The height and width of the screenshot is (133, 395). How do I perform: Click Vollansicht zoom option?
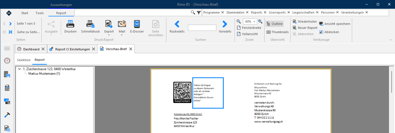pos(247,34)
